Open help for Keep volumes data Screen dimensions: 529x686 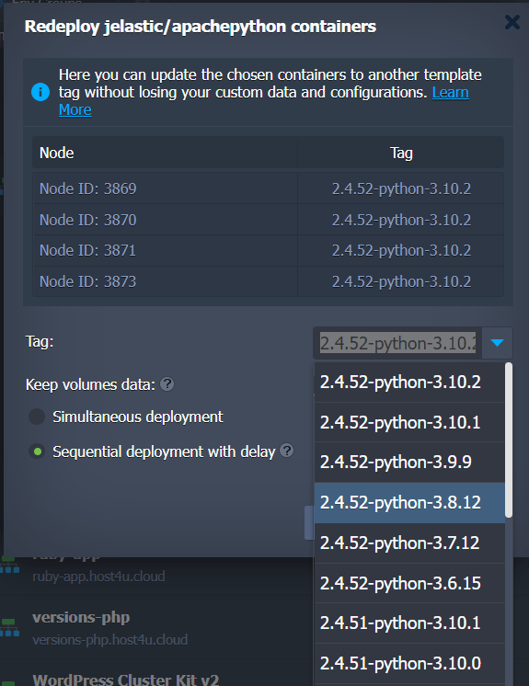click(x=167, y=384)
